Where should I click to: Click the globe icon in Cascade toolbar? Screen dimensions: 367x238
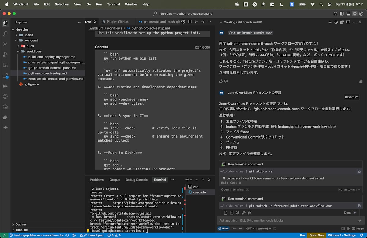click(x=238, y=213)
